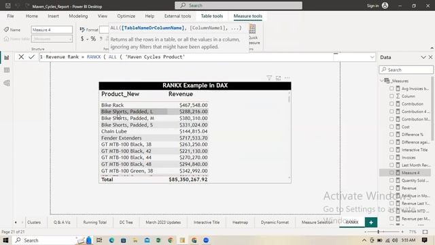Screen dimensions: 435x245
Task: Select the Chain Lube row
Action: pos(154,131)
